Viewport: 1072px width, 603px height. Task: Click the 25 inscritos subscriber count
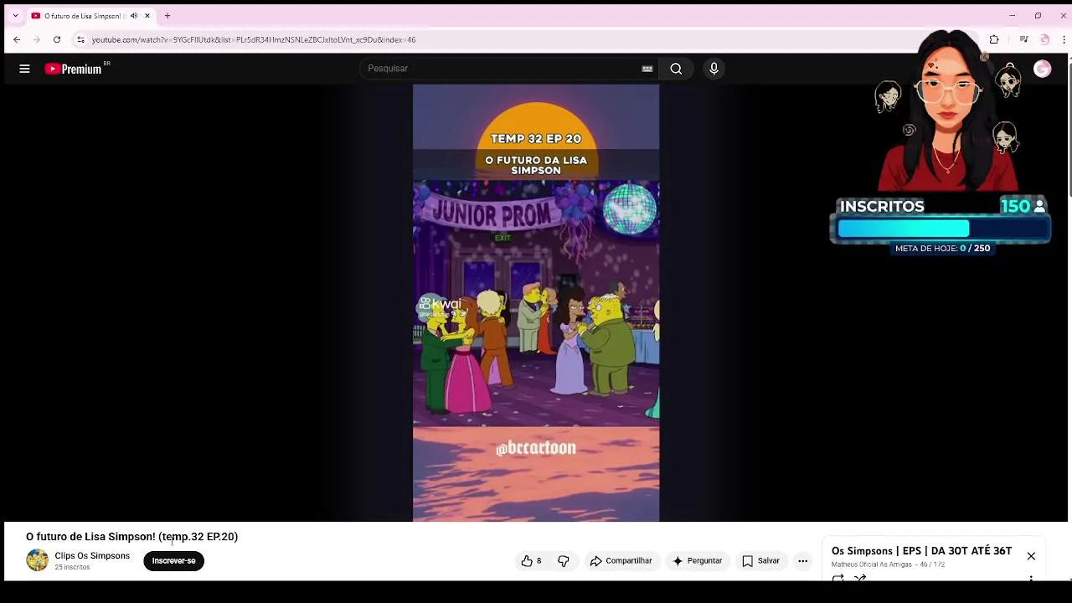72,568
